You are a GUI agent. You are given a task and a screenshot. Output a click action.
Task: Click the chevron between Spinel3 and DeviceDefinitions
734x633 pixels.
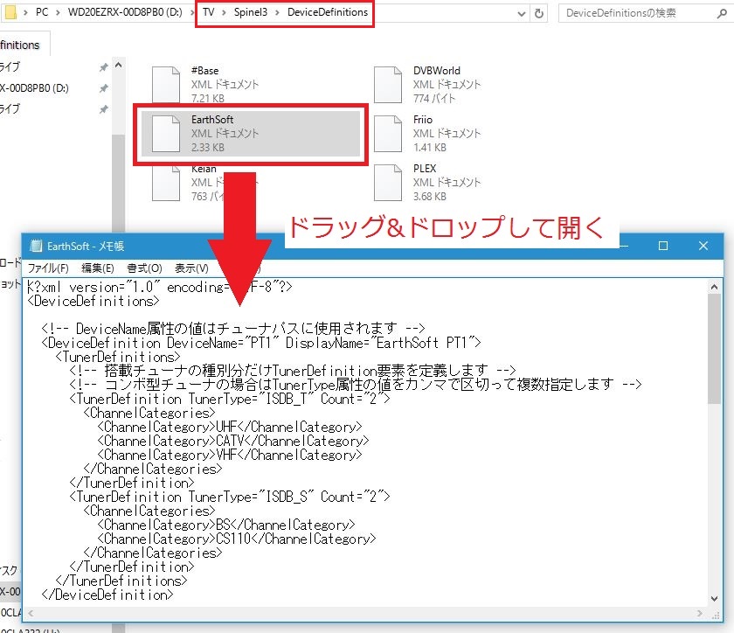pos(277,12)
